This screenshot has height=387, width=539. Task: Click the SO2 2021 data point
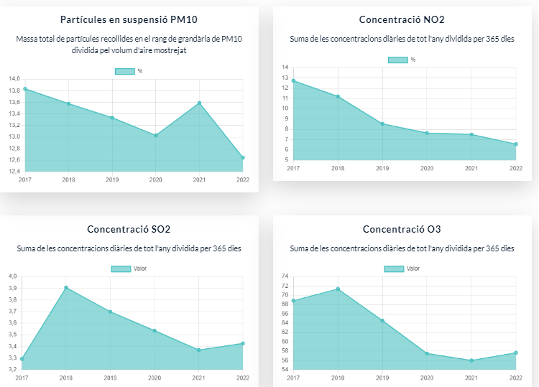(198, 350)
